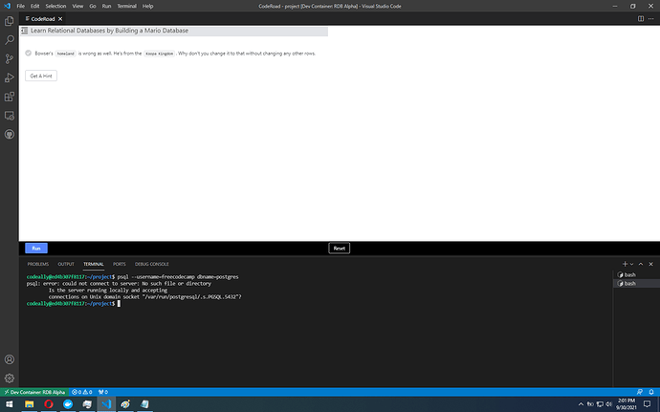This screenshot has height=412, width=660.
Task: Open errors and warnings count in status bar
Action: (x=81, y=392)
